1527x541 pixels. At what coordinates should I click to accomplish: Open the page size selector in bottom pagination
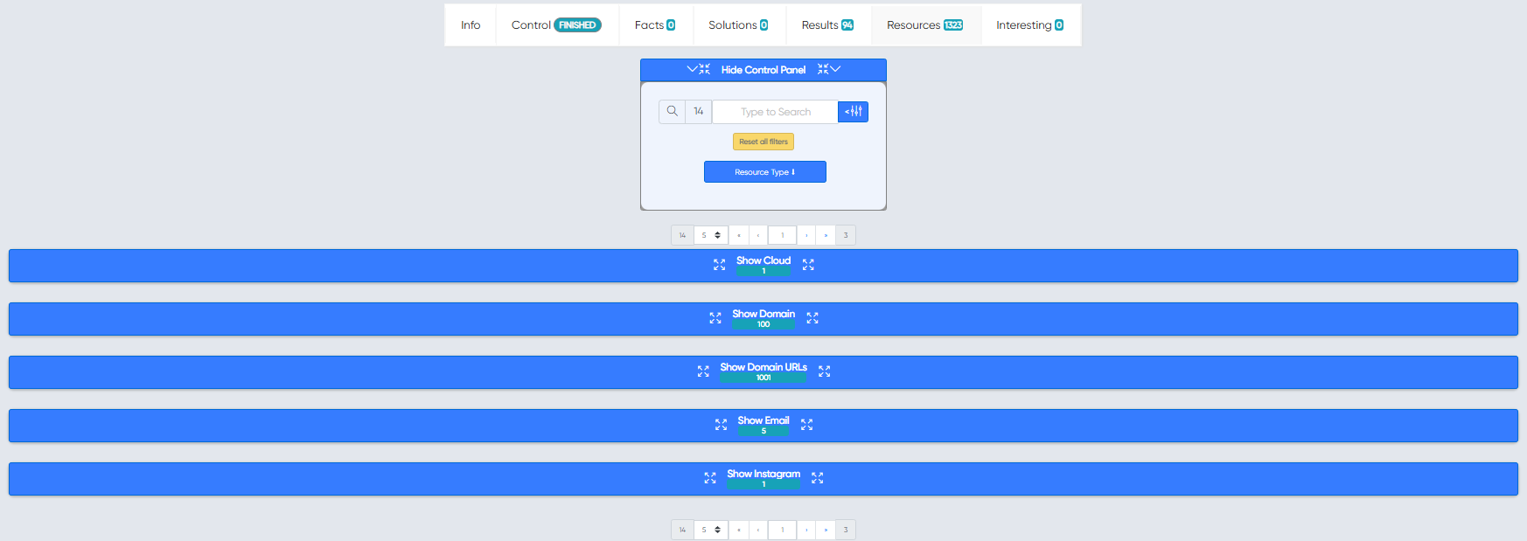click(711, 530)
